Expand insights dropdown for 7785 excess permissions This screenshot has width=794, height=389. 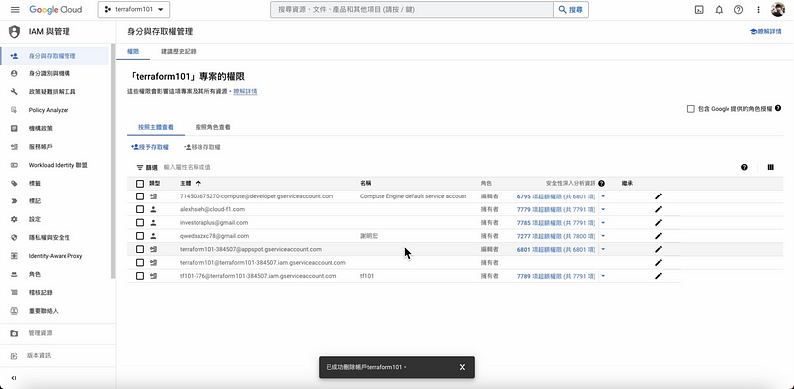tap(603, 223)
